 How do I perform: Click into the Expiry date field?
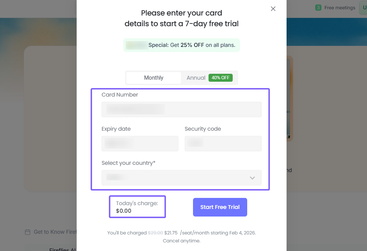click(140, 143)
